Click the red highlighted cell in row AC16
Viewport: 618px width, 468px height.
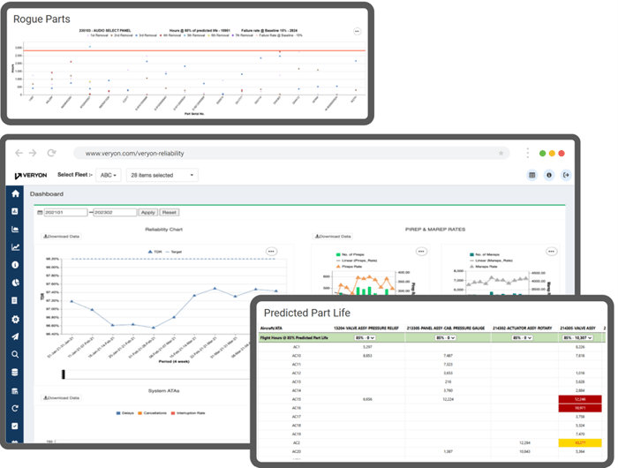point(580,408)
